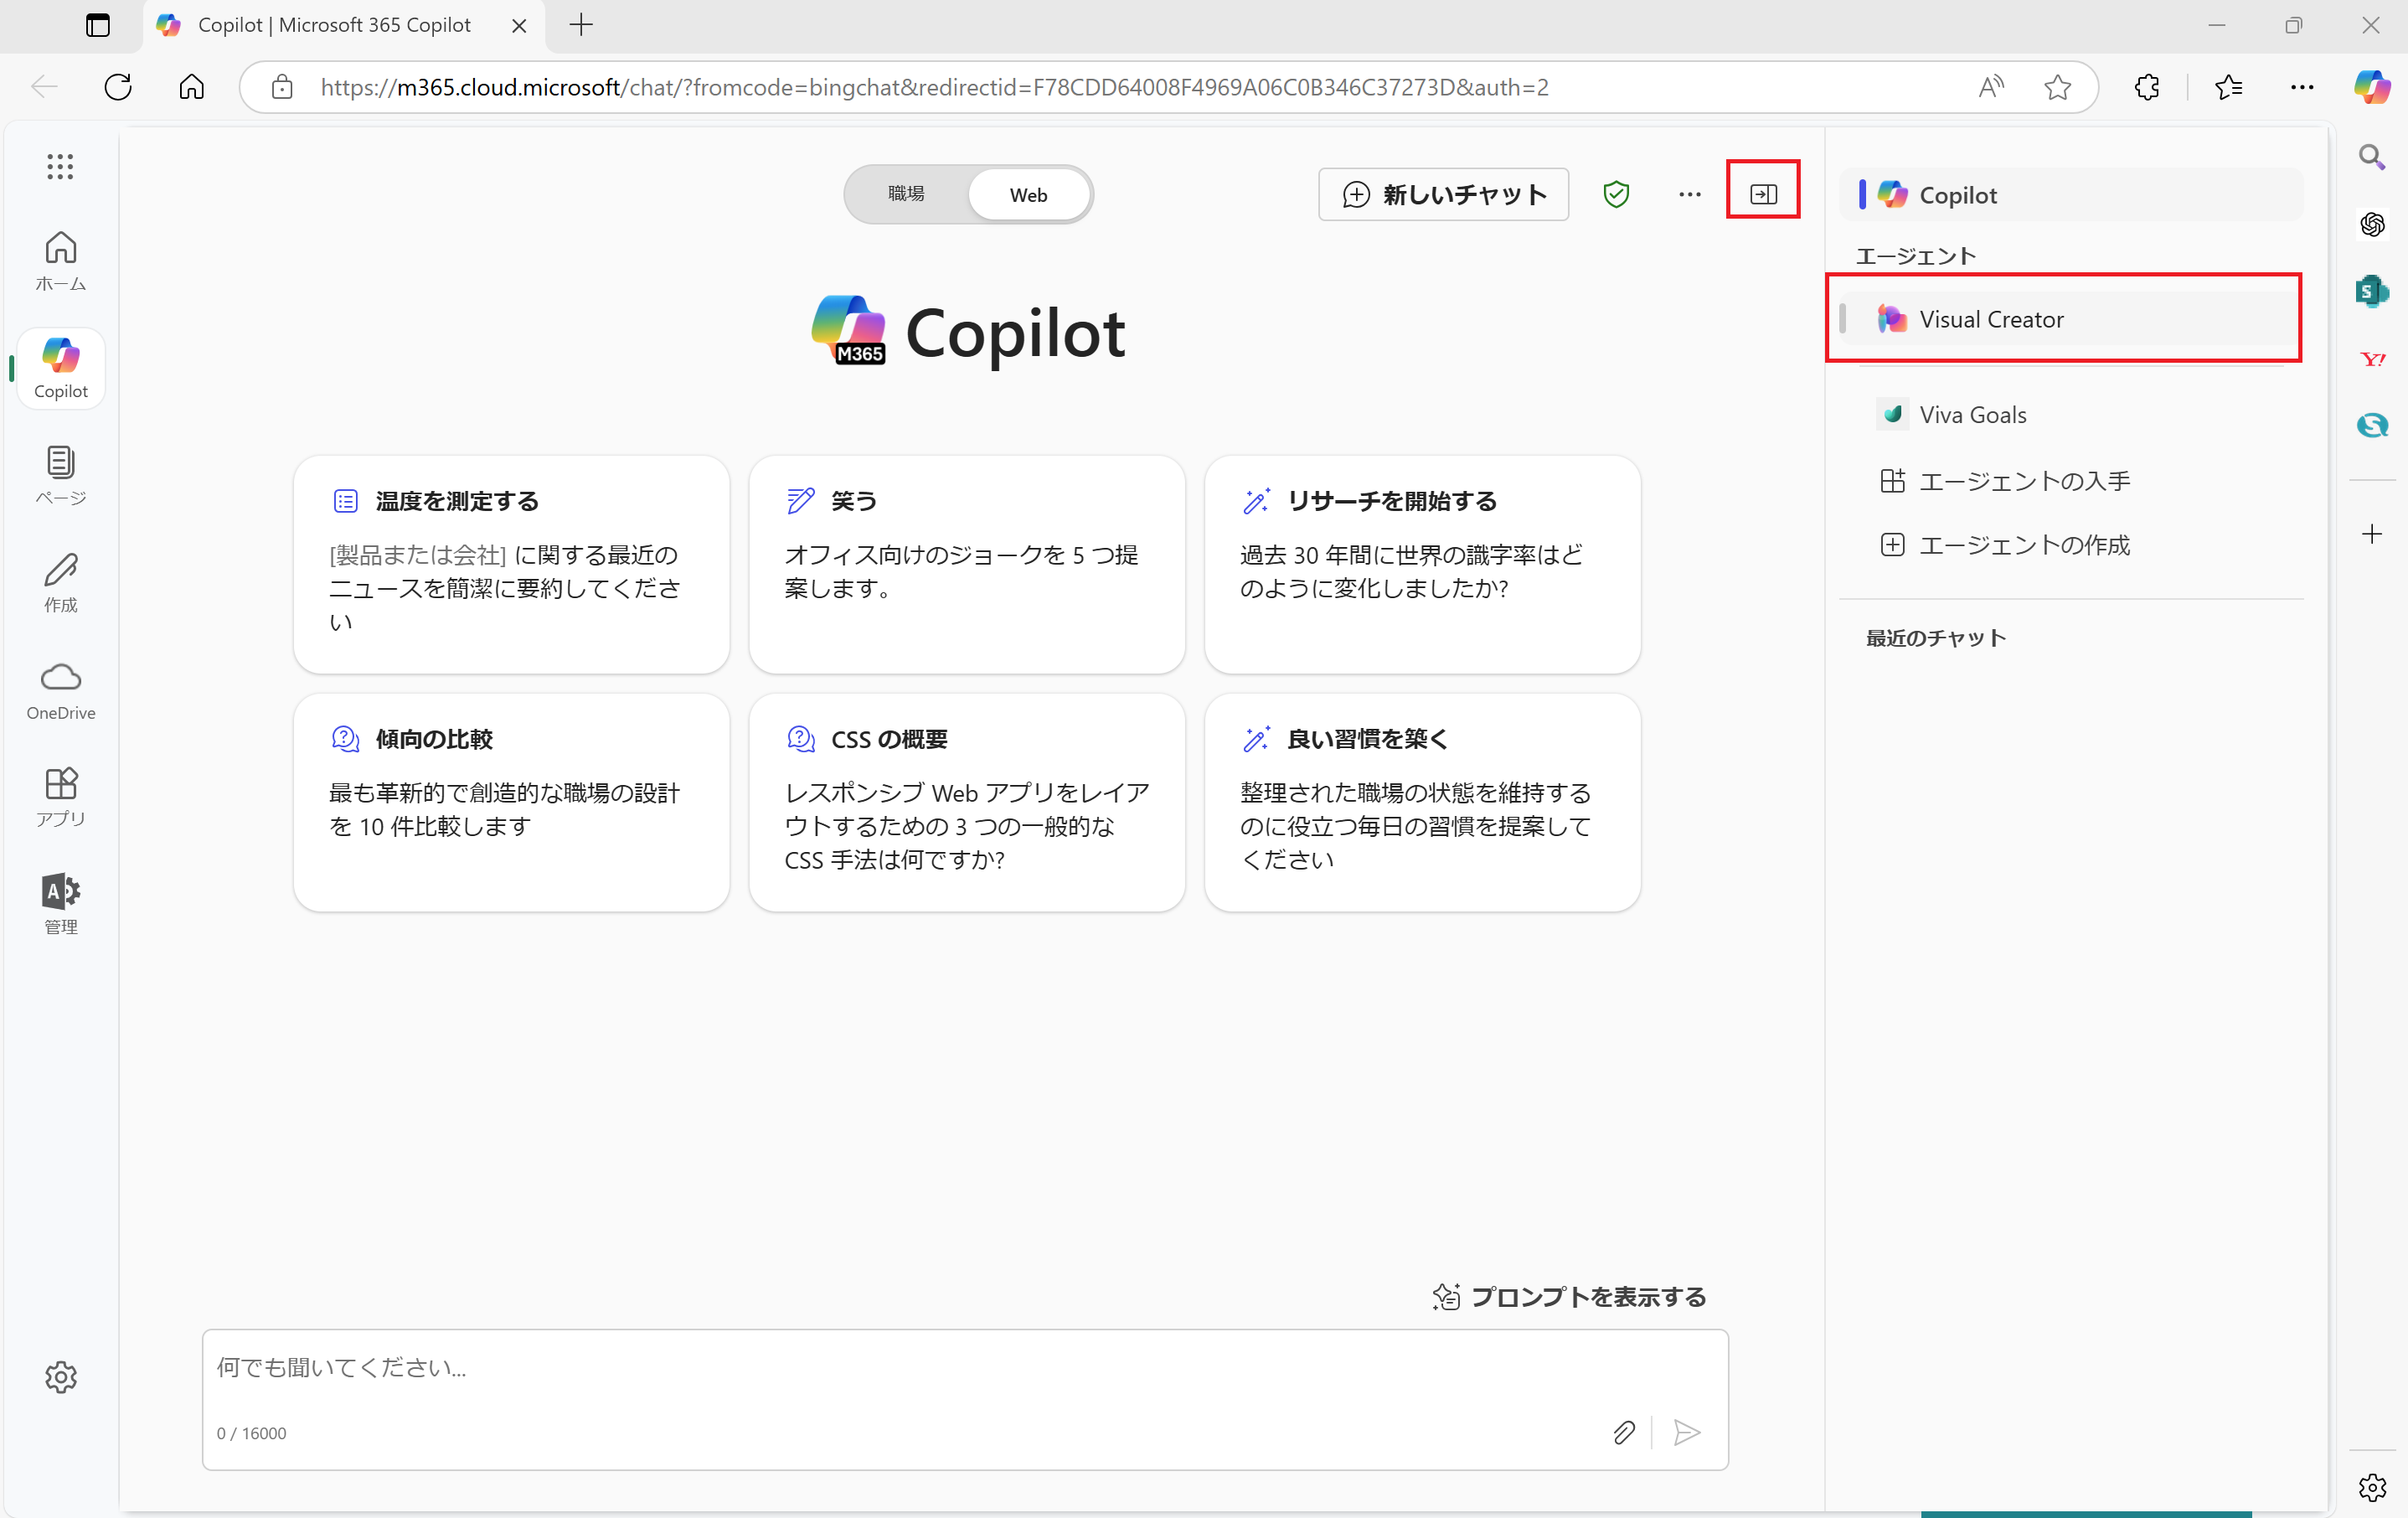Select Copilot in the left navigation rail
The width and height of the screenshot is (2408, 1518).
click(60, 369)
